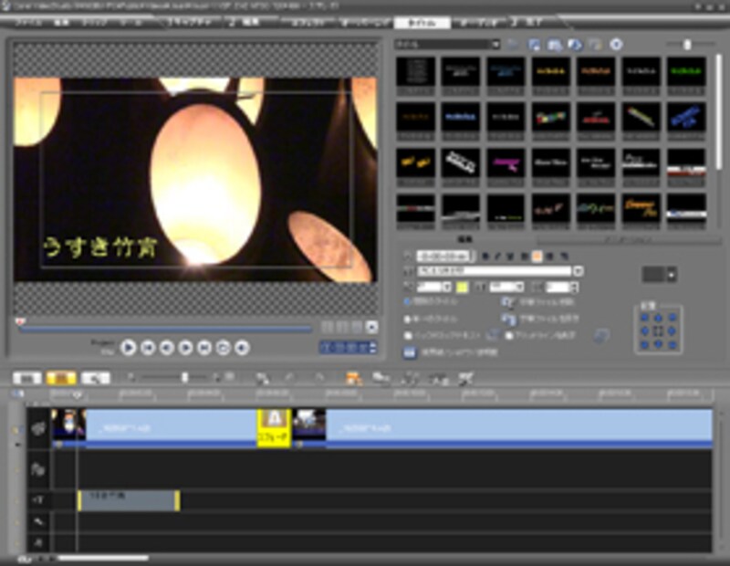Open the Capture step tab
730x566 pixels.
click(186, 22)
